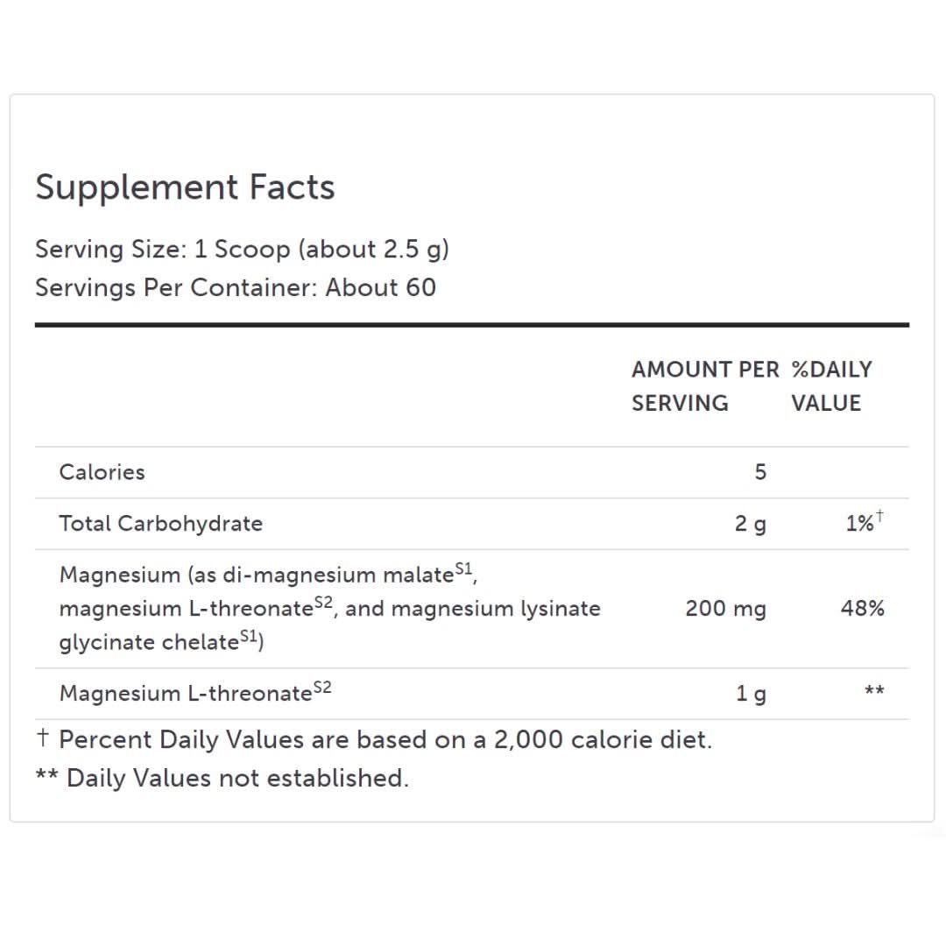The image size is (946, 946).
Task: Select the Total Carbohydrate row label
Action: (160, 524)
